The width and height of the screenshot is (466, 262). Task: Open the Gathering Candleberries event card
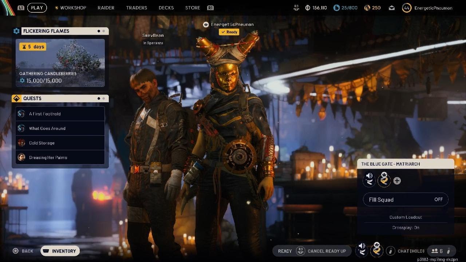(x=60, y=63)
